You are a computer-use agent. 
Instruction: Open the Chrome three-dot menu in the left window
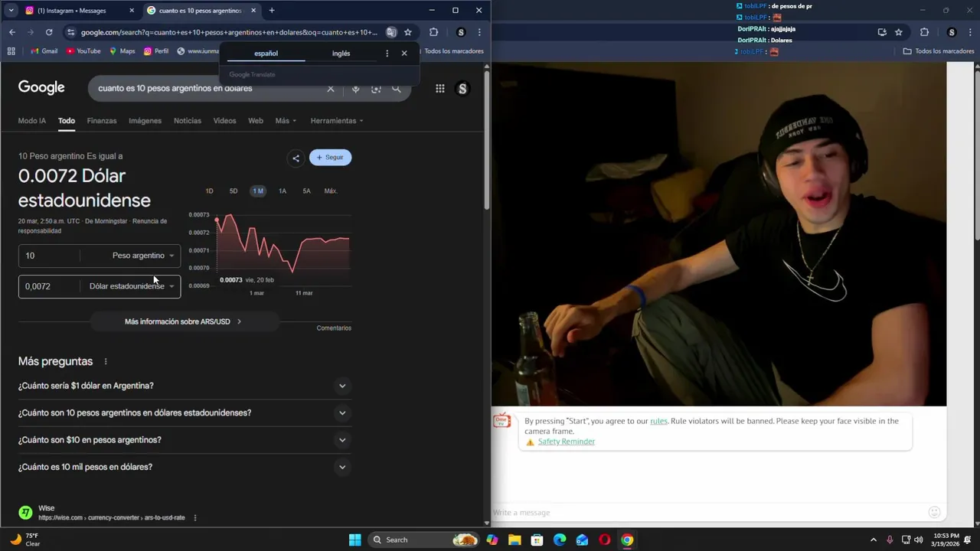click(x=479, y=32)
